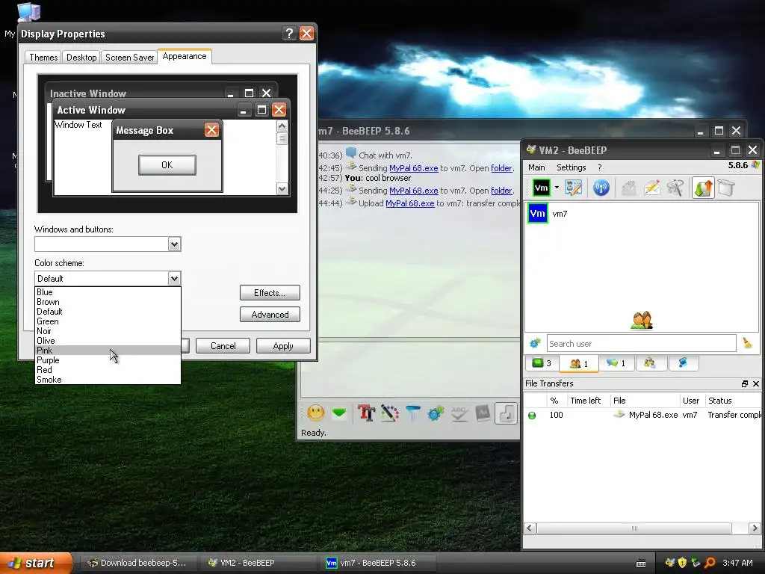The image size is (765, 574).
Task: Toggle the file transfers arrows icon
Action: (x=703, y=188)
